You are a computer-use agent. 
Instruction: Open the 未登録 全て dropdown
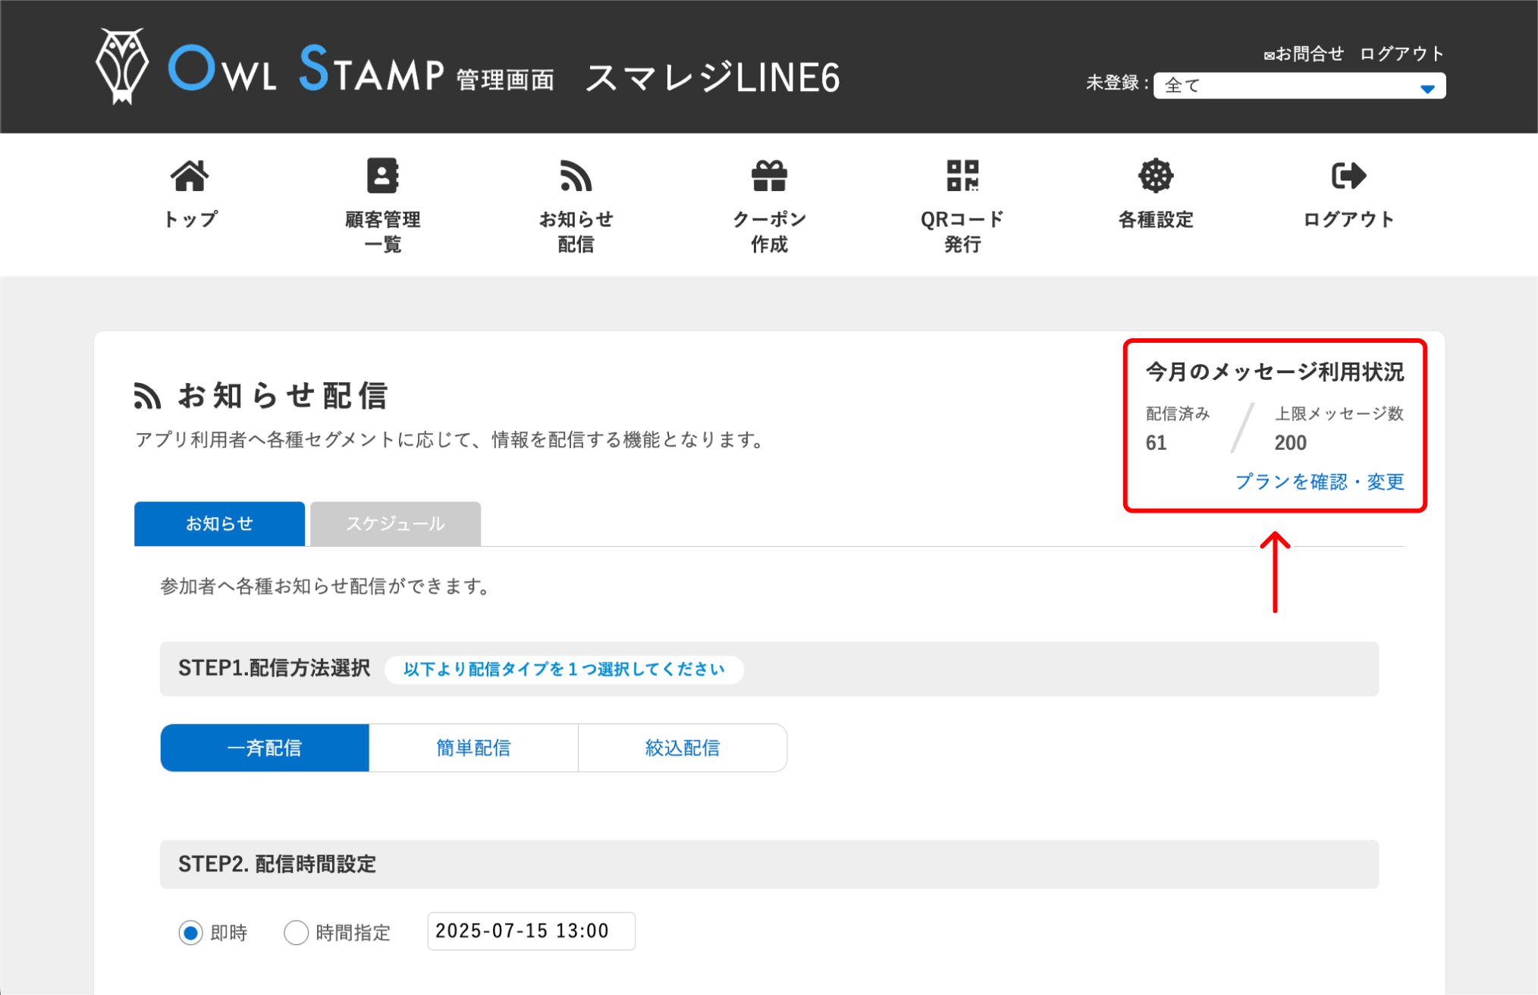(1299, 86)
